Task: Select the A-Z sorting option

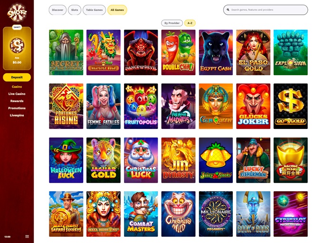Action: click(x=190, y=23)
